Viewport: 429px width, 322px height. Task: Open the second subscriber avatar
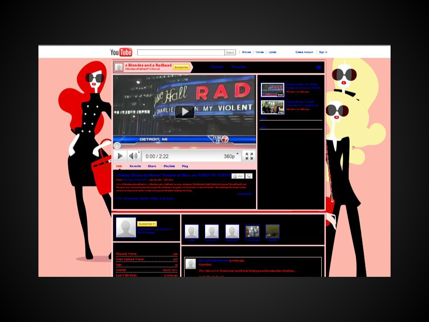point(212,231)
